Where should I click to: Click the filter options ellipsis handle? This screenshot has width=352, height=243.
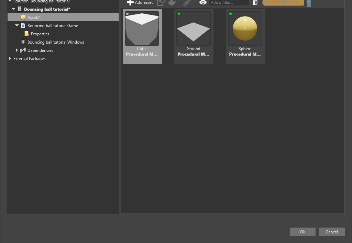309,3
